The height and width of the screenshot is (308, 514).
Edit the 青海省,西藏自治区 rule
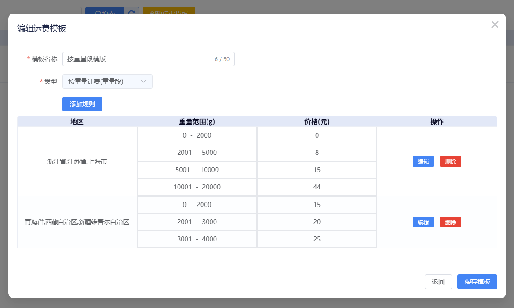(423, 222)
